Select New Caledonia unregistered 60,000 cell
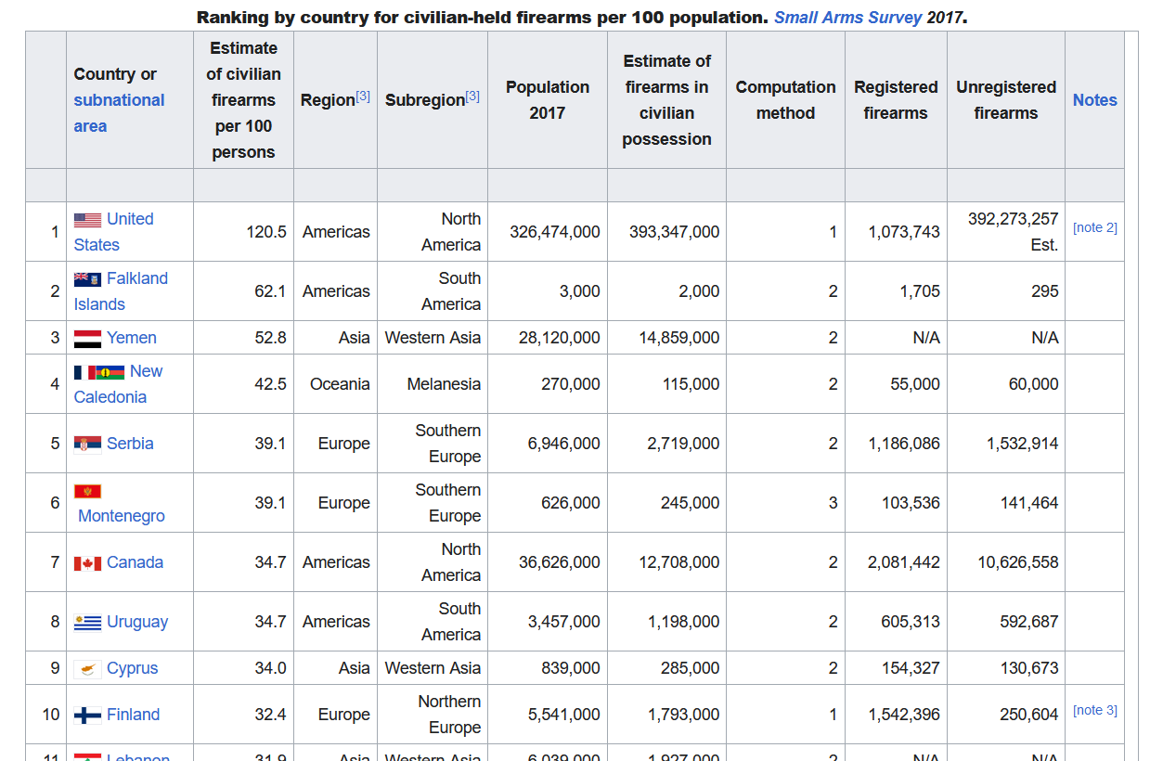The image size is (1150, 761). pos(1006,384)
